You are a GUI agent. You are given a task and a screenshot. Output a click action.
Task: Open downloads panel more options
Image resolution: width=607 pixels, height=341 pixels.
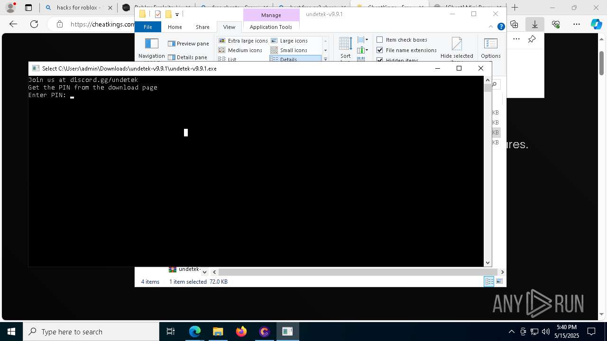point(516,39)
